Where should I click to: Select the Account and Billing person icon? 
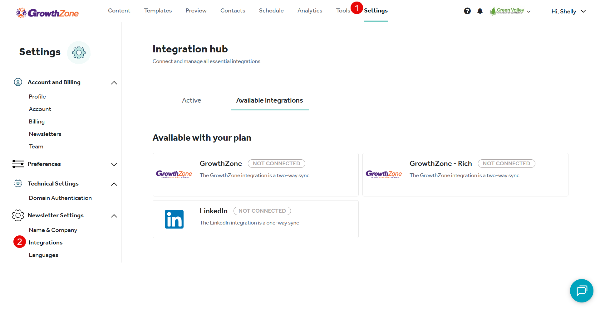point(18,82)
